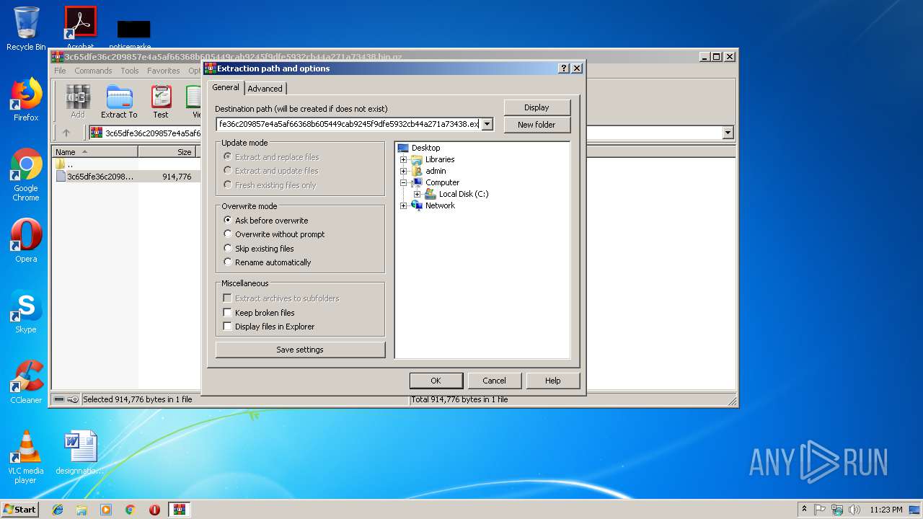923x519 pixels.
Task: Open the WinRAR address bar dropdown
Action: click(x=728, y=133)
